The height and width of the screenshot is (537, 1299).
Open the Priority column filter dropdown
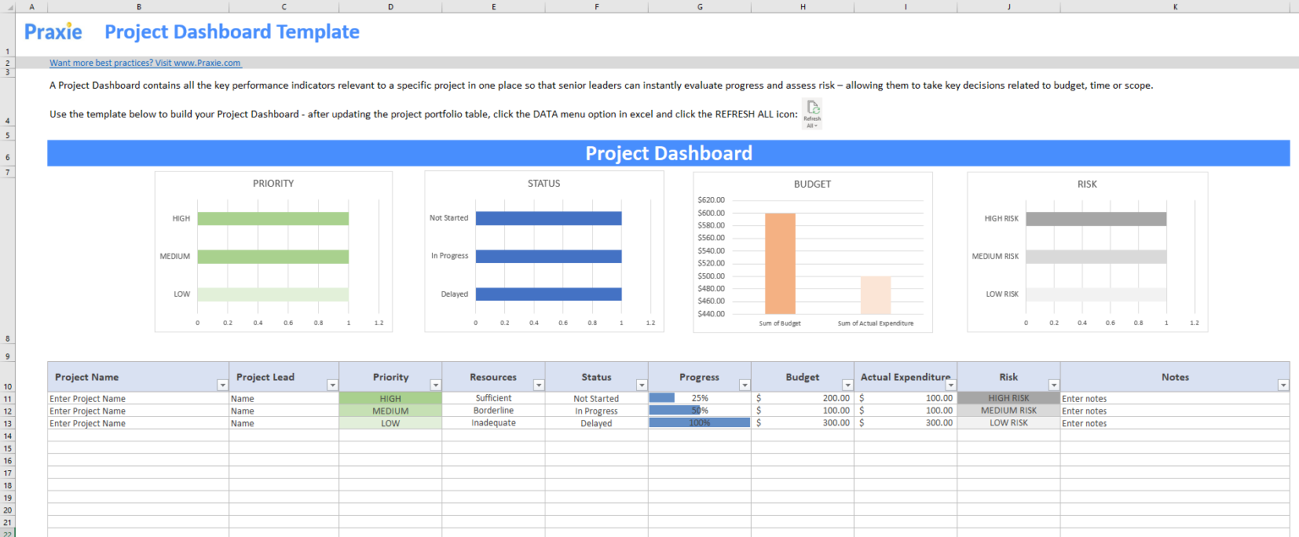point(436,384)
